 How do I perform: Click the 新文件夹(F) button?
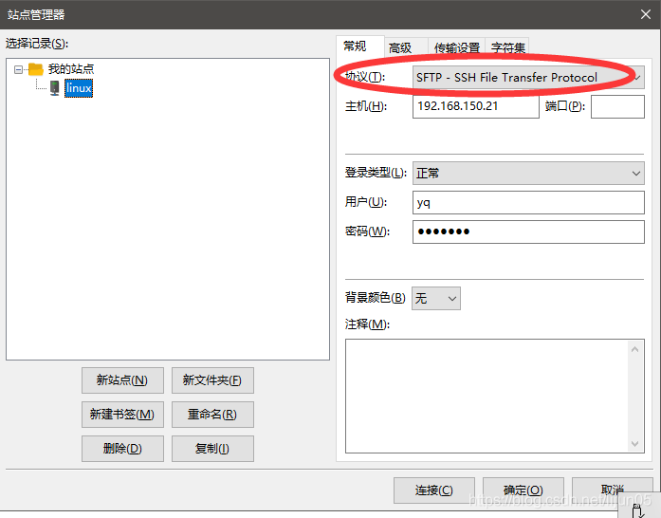(212, 380)
